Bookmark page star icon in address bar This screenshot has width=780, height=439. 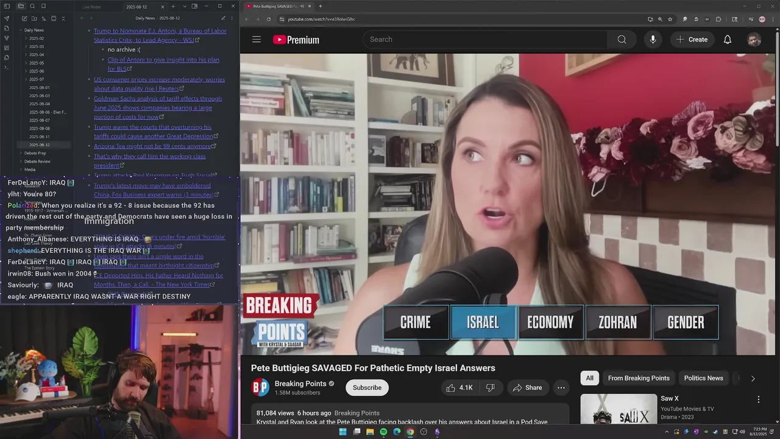pyautogui.click(x=670, y=19)
